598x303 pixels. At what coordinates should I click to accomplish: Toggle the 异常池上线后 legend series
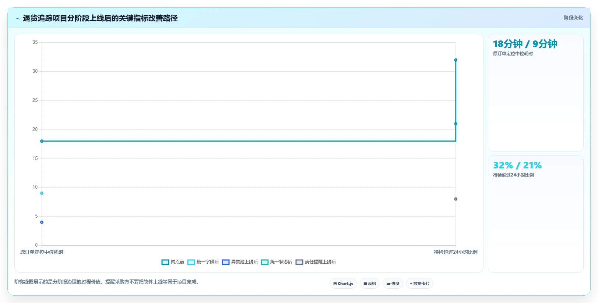click(x=240, y=262)
